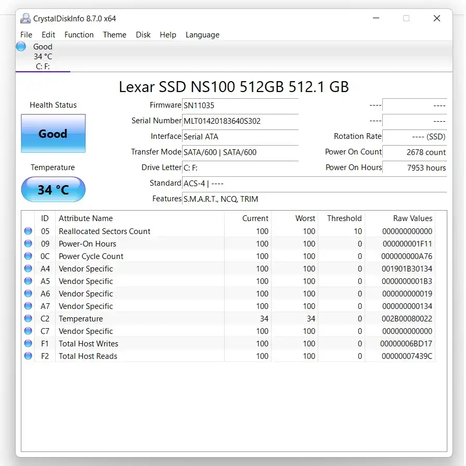The height and width of the screenshot is (466, 466).
Task: Select Total Host Writes attribute name
Action: coord(88,343)
